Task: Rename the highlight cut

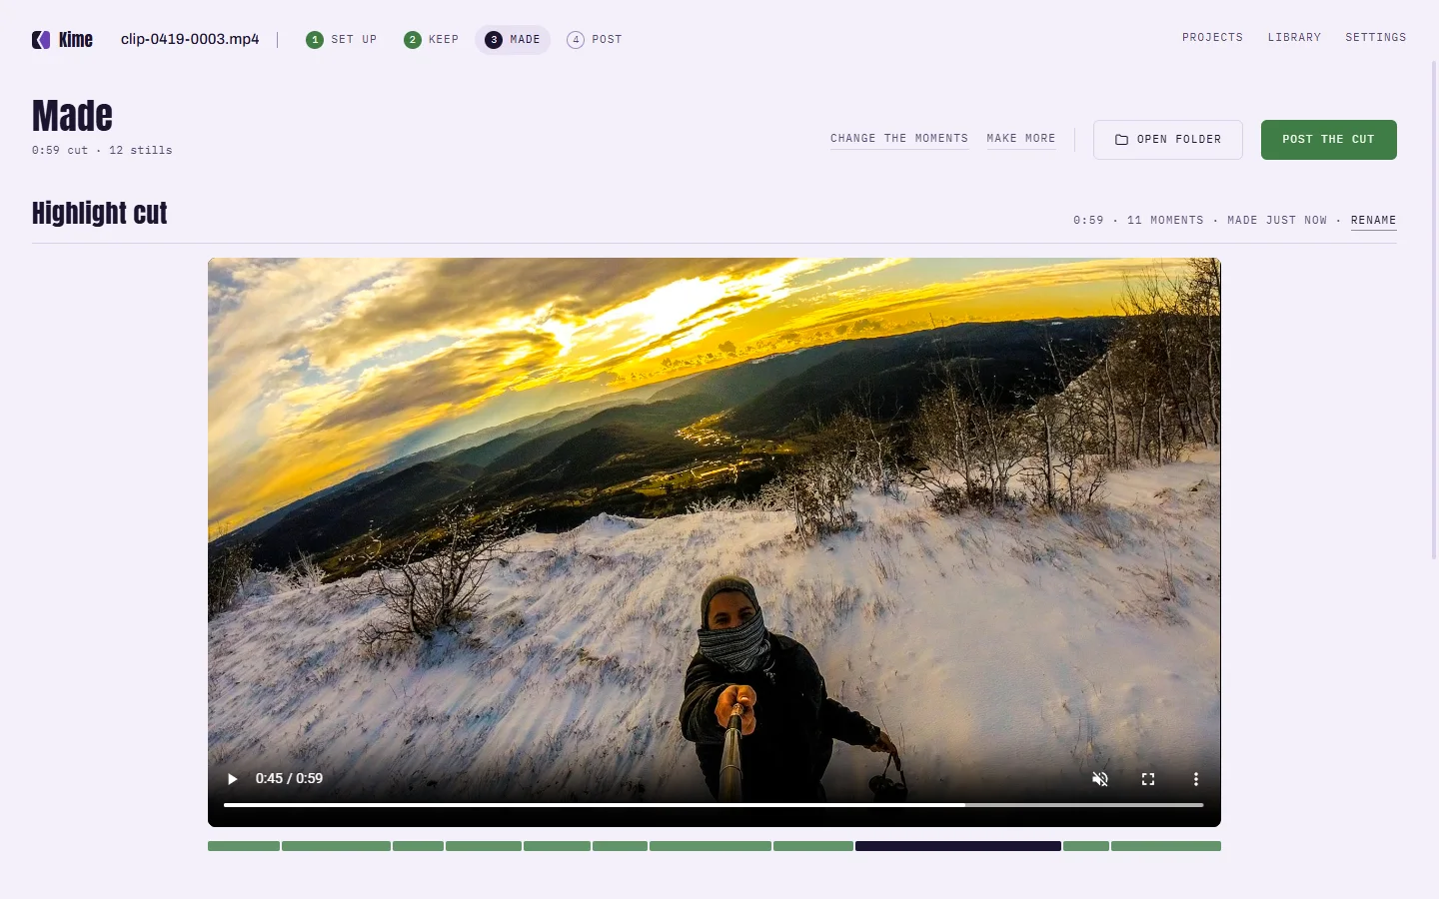Action: point(1373,221)
